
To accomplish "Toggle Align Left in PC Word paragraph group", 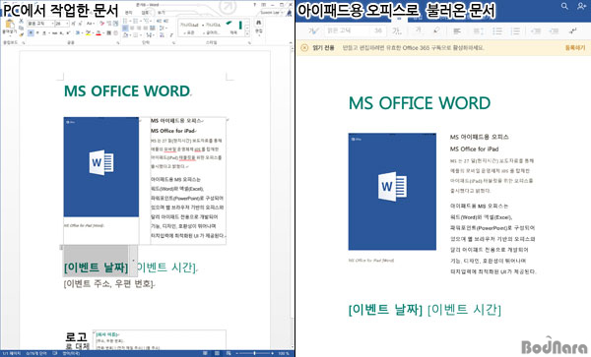I will point(125,29).
